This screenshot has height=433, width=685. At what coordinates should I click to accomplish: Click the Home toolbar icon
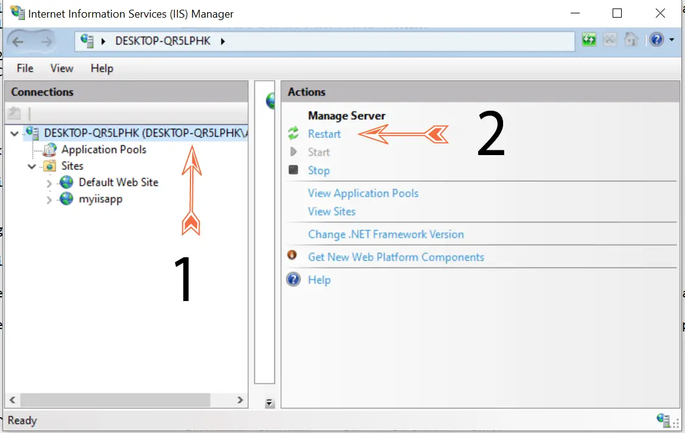tap(631, 40)
